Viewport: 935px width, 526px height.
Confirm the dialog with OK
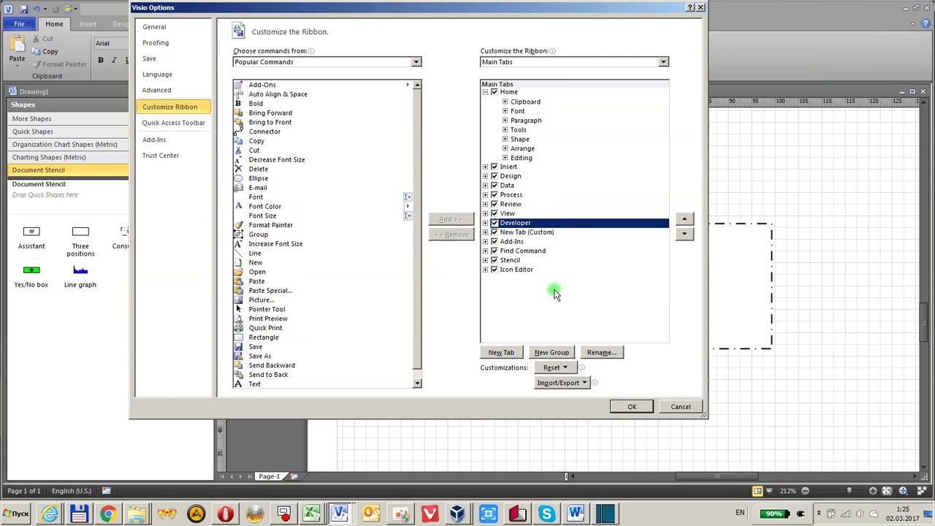click(x=632, y=407)
